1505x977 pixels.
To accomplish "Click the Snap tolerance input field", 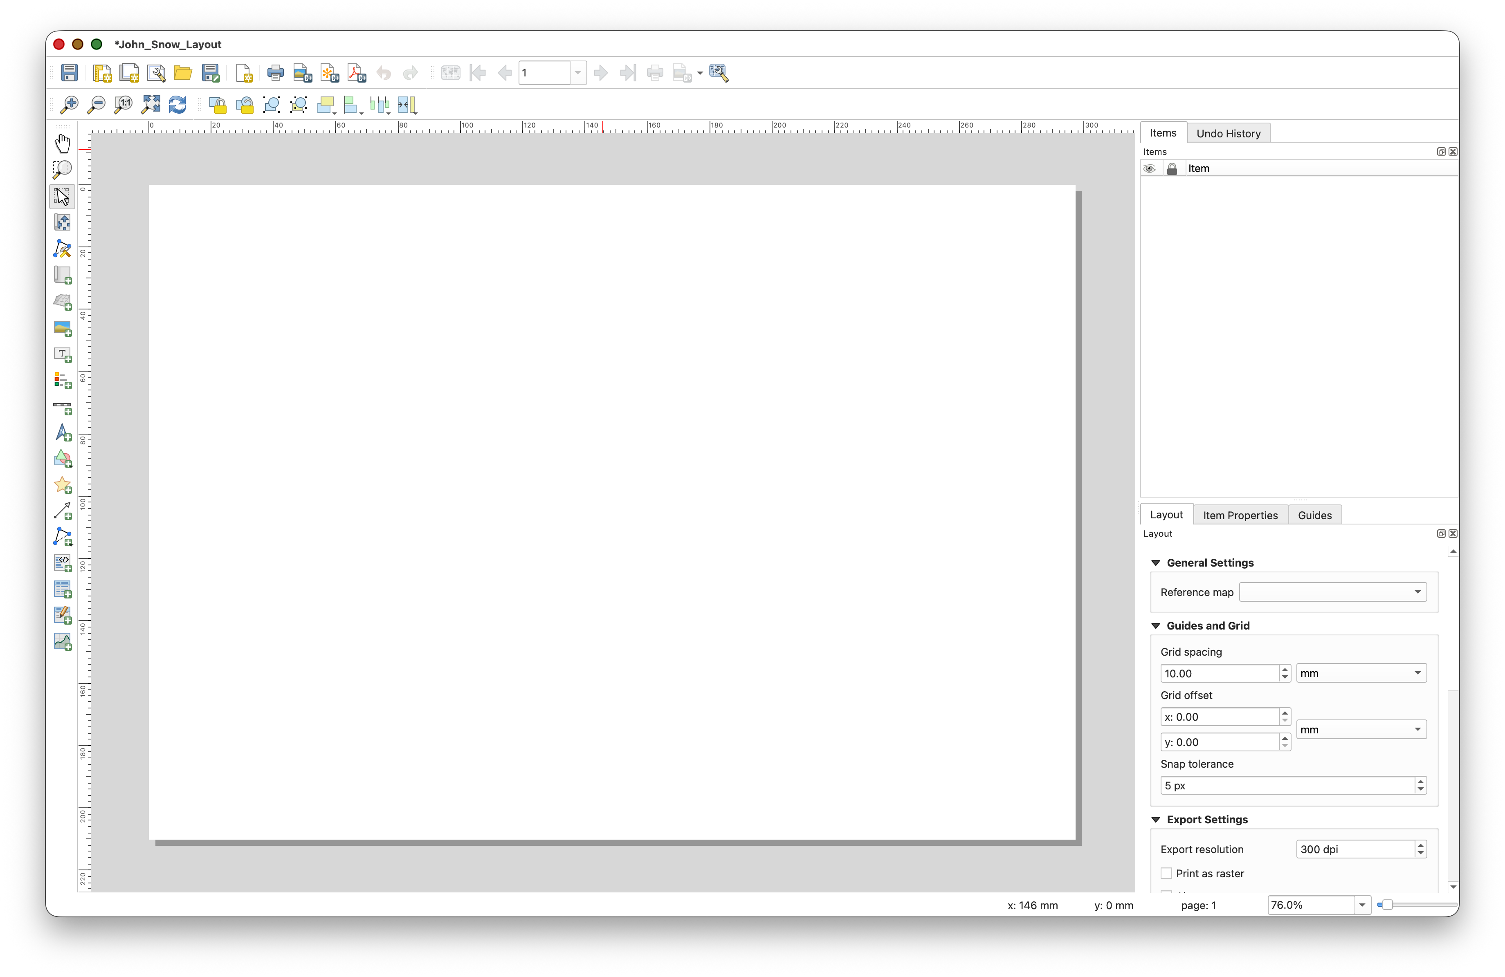I will (1286, 786).
